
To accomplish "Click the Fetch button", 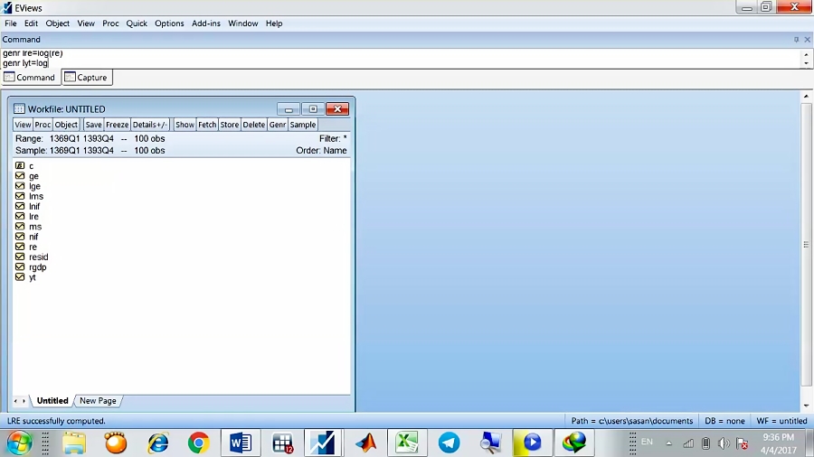I will click(207, 125).
